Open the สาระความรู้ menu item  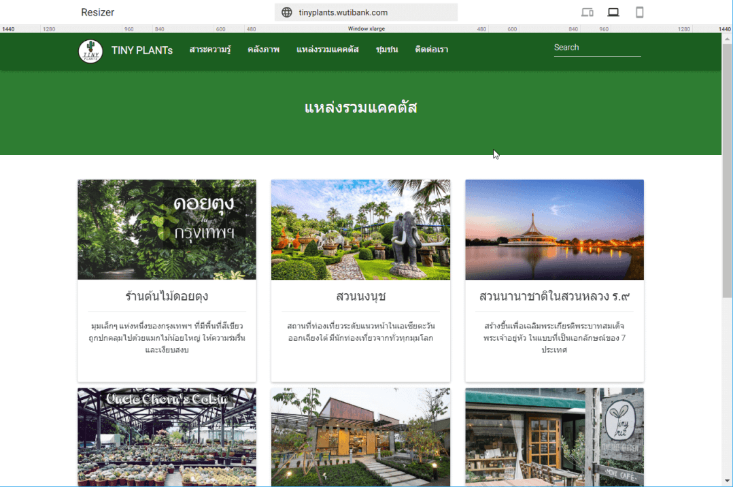click(210, 50)
